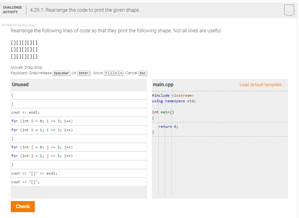299x218 pixels.
Task: Click the Enter key badge
Action: click(83, 73)
